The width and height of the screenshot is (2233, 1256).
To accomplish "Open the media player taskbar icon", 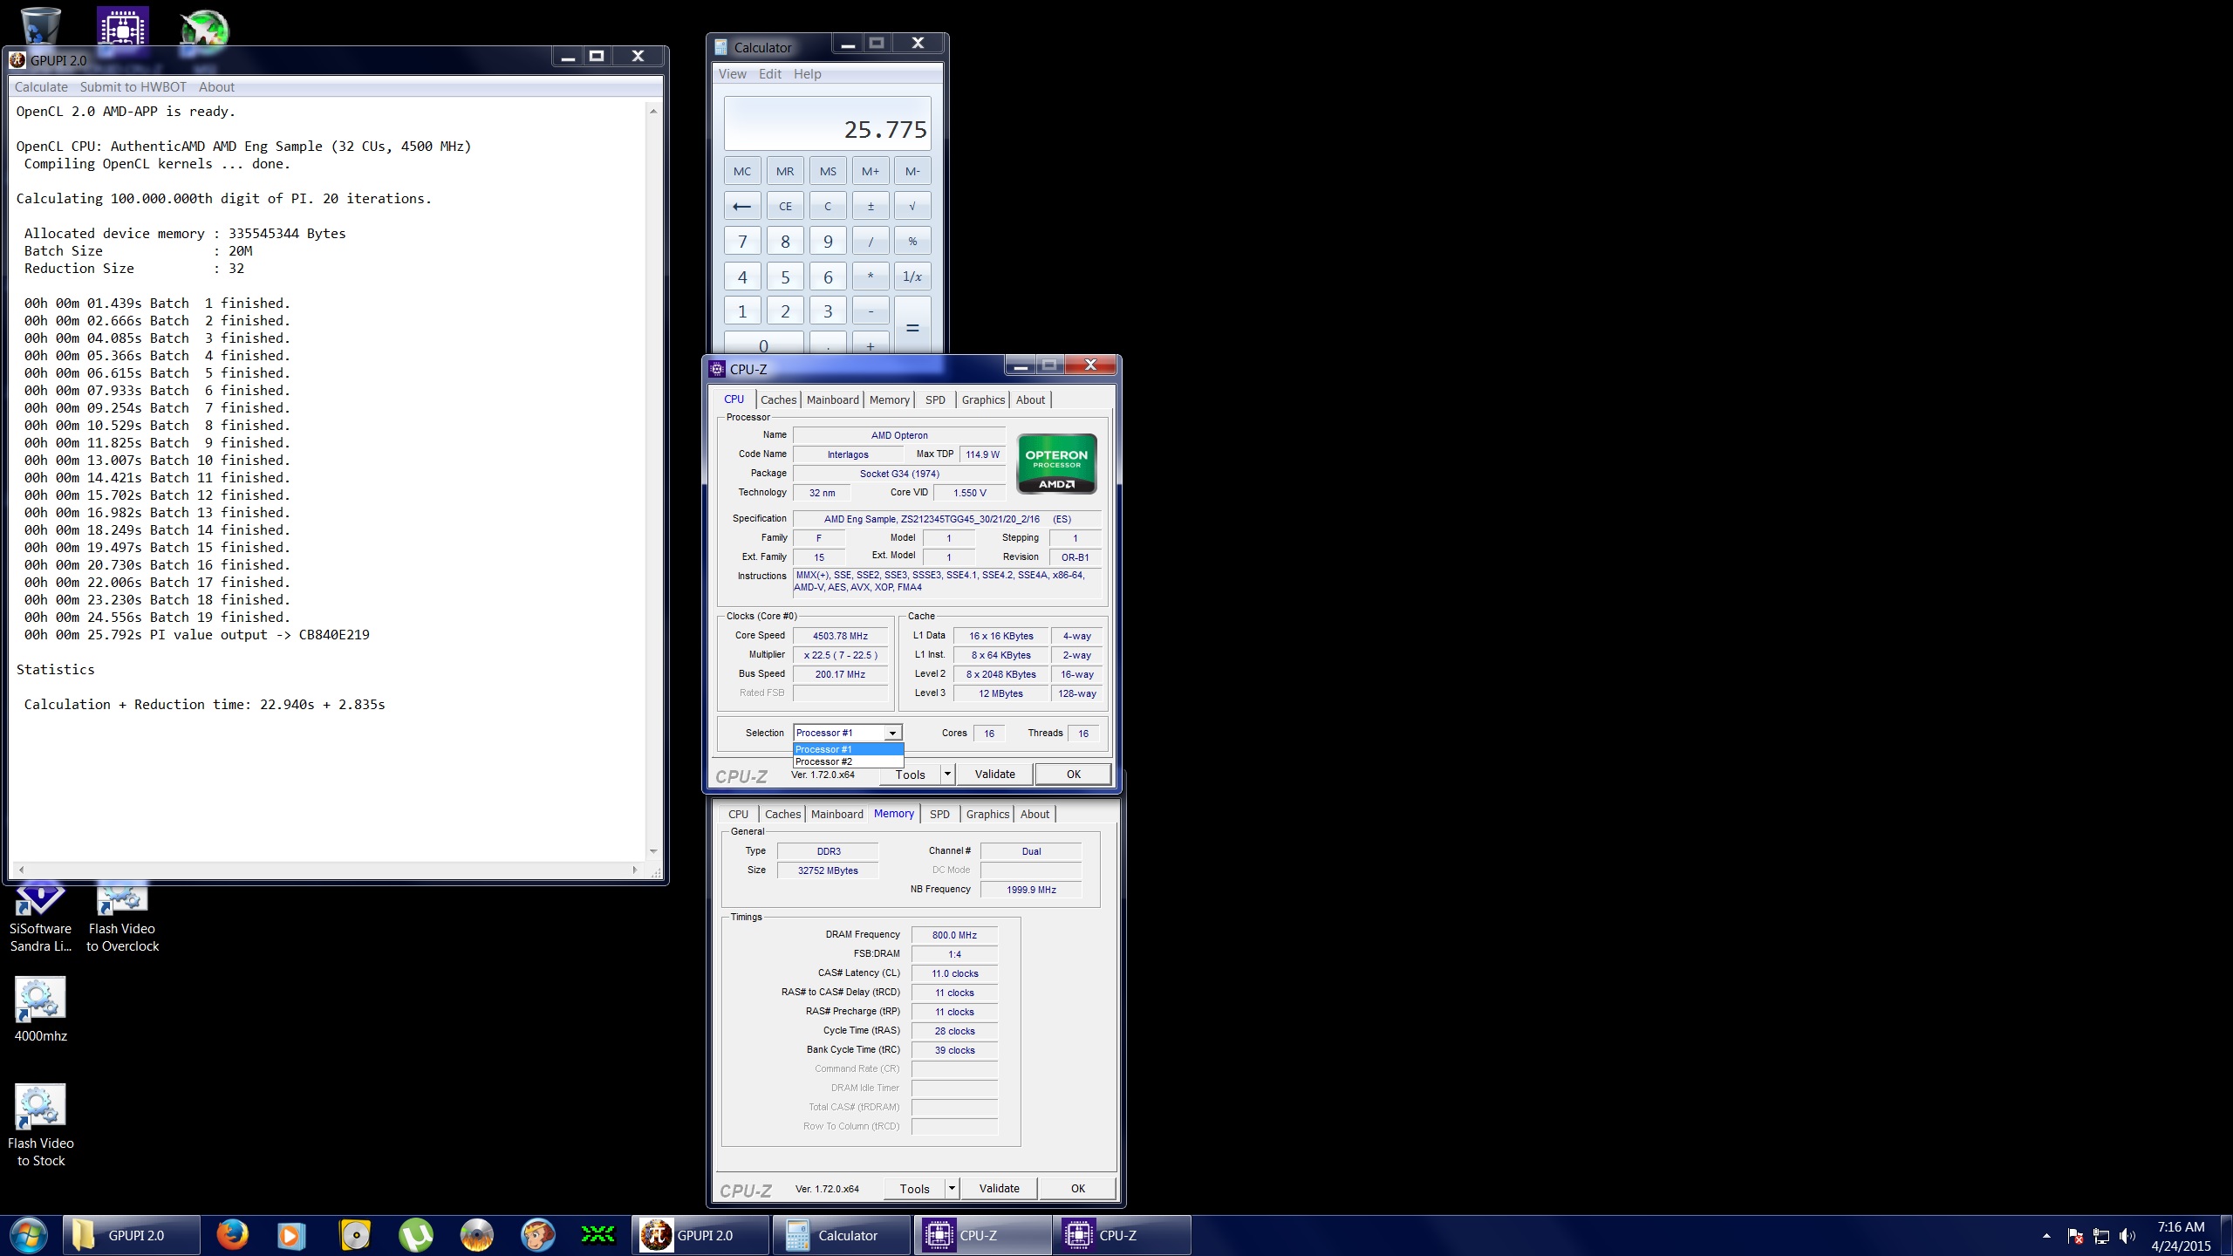I will [x=292, y=1235].
